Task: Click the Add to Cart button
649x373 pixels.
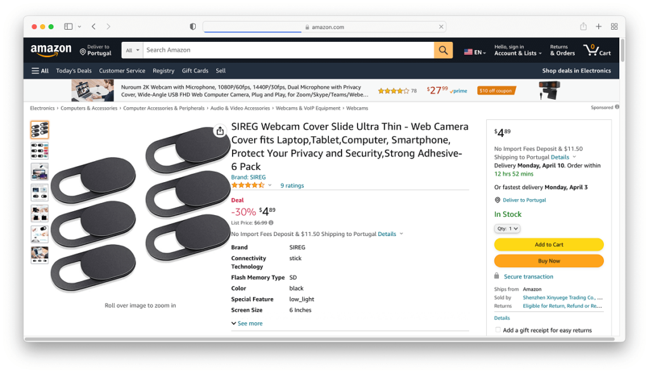Action: coord(549,244)
